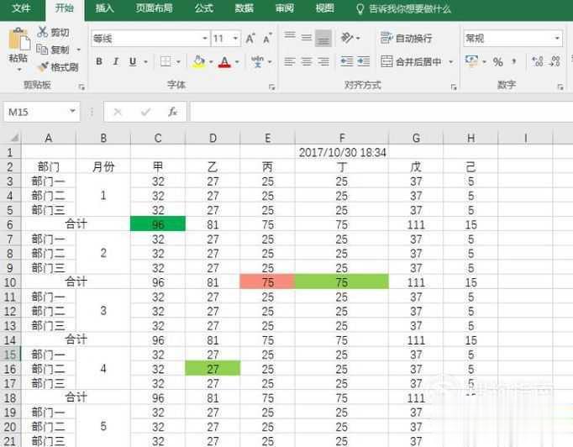Increase decimal places icon
The width and height of the screenshot is (573, 447).
coord(538,61)
